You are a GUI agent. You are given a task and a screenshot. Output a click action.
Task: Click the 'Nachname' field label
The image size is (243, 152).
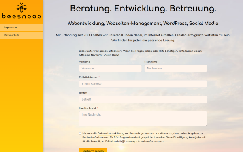tap(151, 62)
